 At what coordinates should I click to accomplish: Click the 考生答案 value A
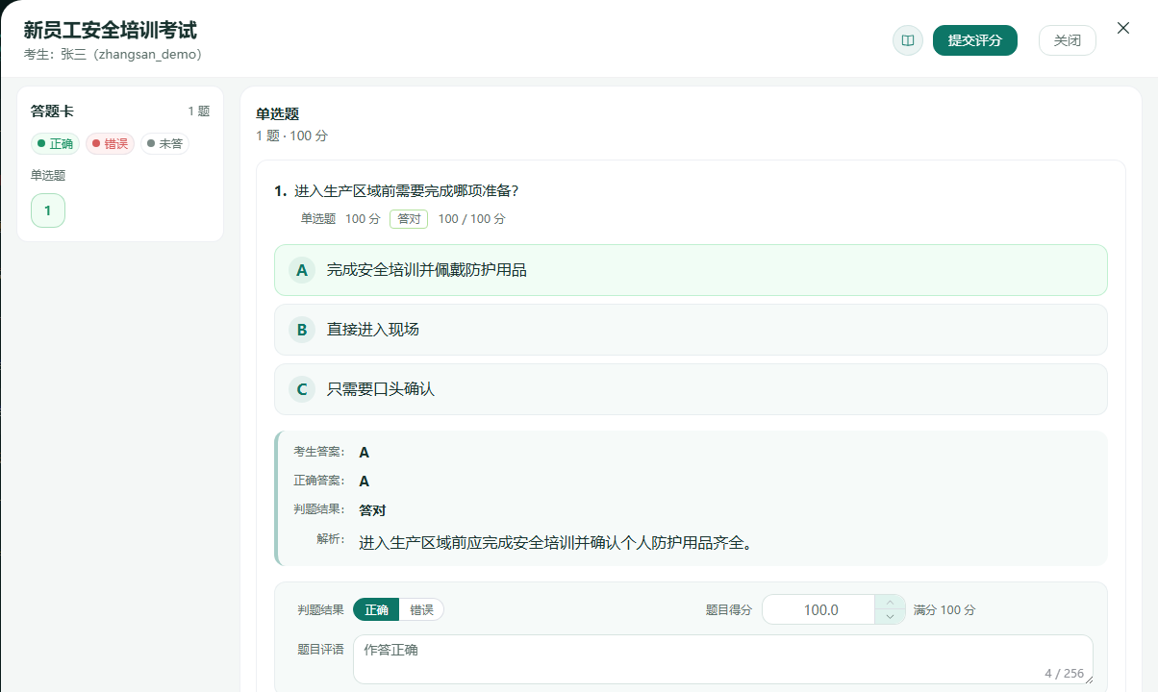tap(364, 452)
